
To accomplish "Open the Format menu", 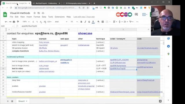I will 37,17.
